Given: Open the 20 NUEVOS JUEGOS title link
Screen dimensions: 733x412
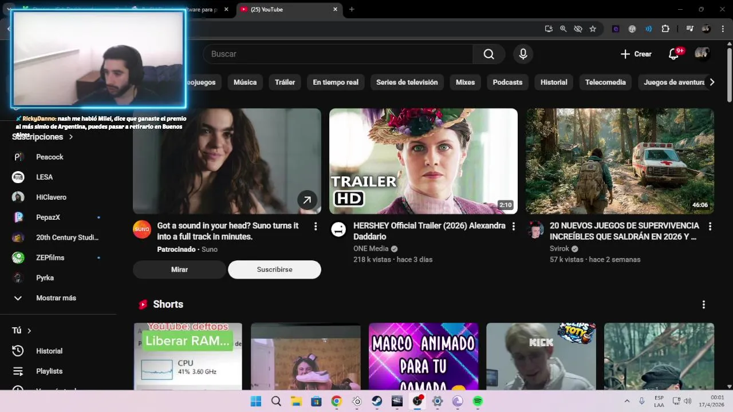Looking at the screenshot, I should click(x=624, y=231).
